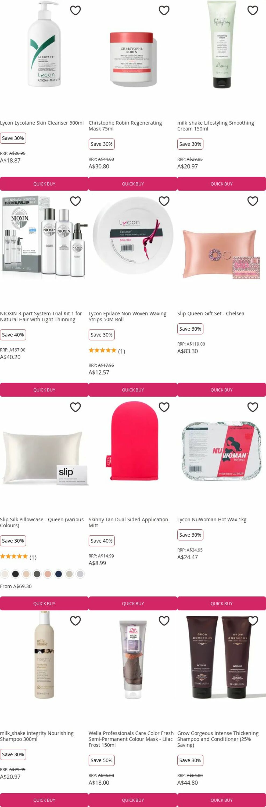The image size is (266, 807).
Task: Open Lycon NuWoman Hot Wax 1kg title link
Action: (x=211, y=519)
